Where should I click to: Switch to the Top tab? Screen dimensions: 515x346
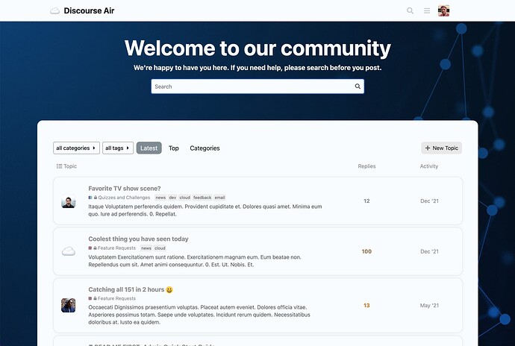(x=174, y=148)
